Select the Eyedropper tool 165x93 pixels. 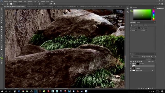point(2,20)
